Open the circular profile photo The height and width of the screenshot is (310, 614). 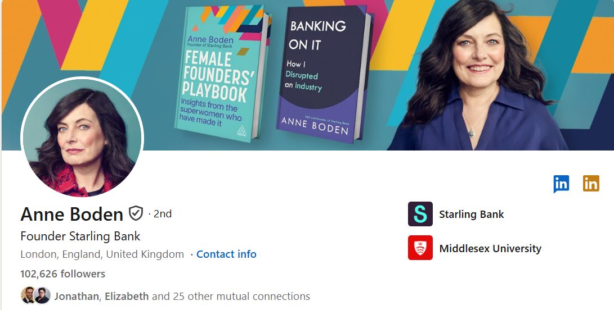(x=82, y=136)
